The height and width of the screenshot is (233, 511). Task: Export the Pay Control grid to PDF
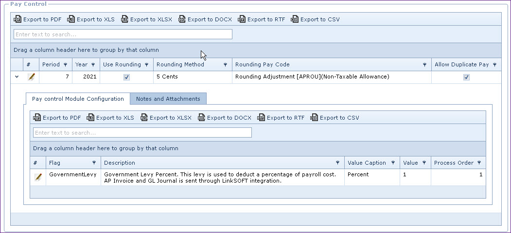coord(37,19)
